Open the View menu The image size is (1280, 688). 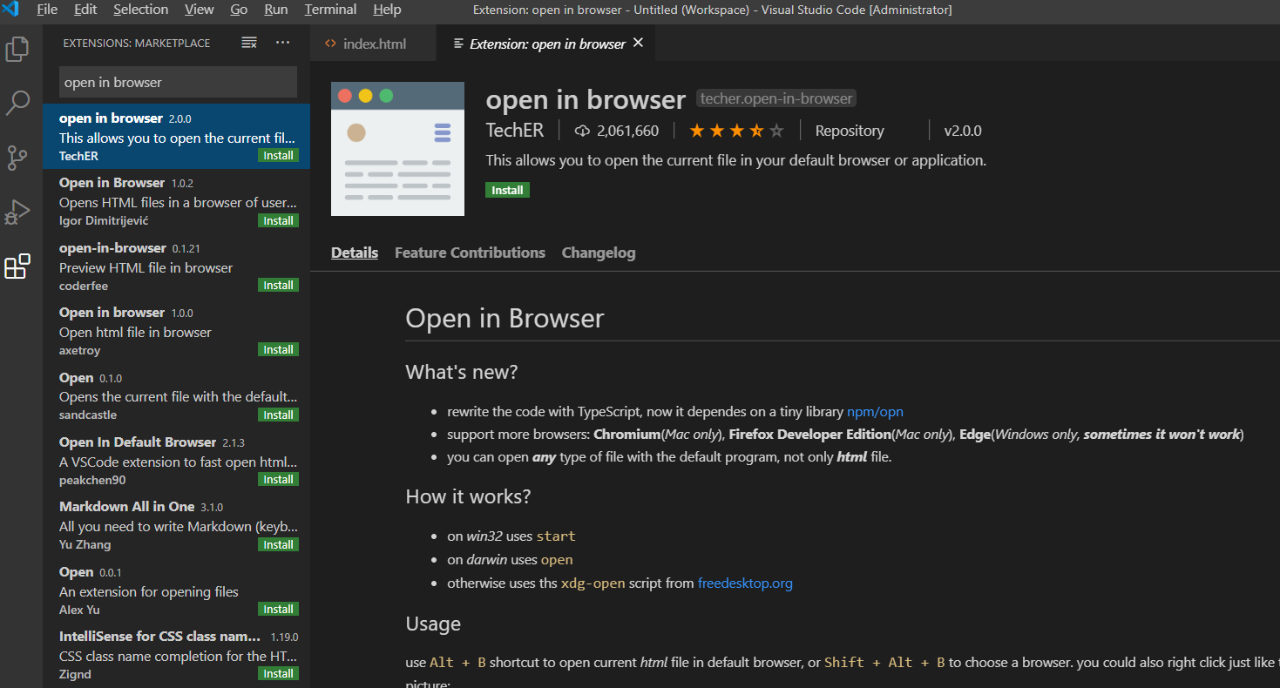point(200,10)
